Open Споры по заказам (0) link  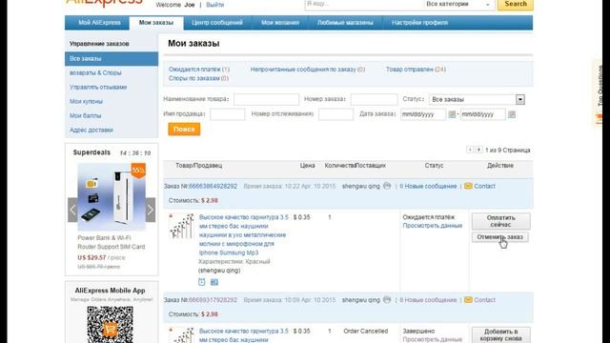pos(198,78)
